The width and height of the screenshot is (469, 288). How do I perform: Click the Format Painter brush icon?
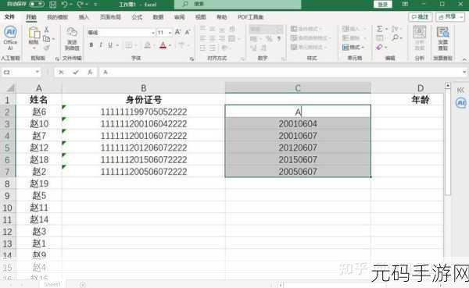pyautogui.click(x=46, y=48)
